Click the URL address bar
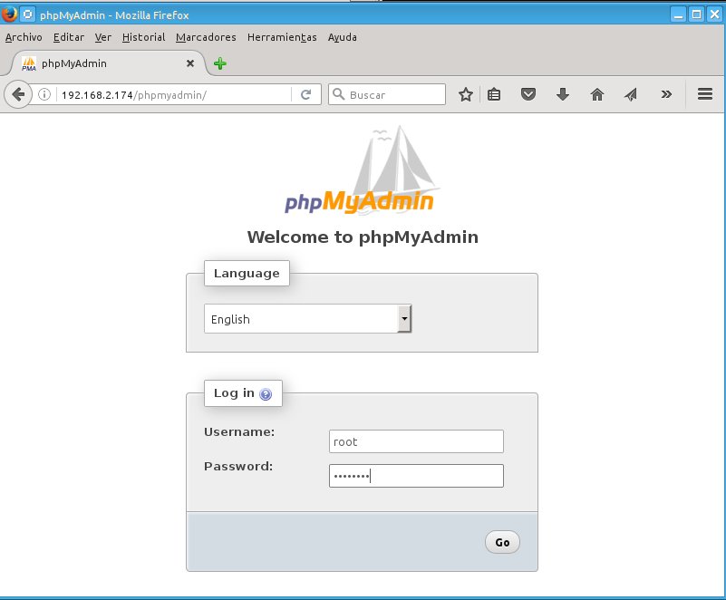 176,94
